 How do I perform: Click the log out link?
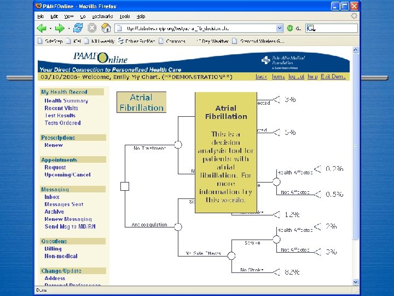tap(296, 77)
